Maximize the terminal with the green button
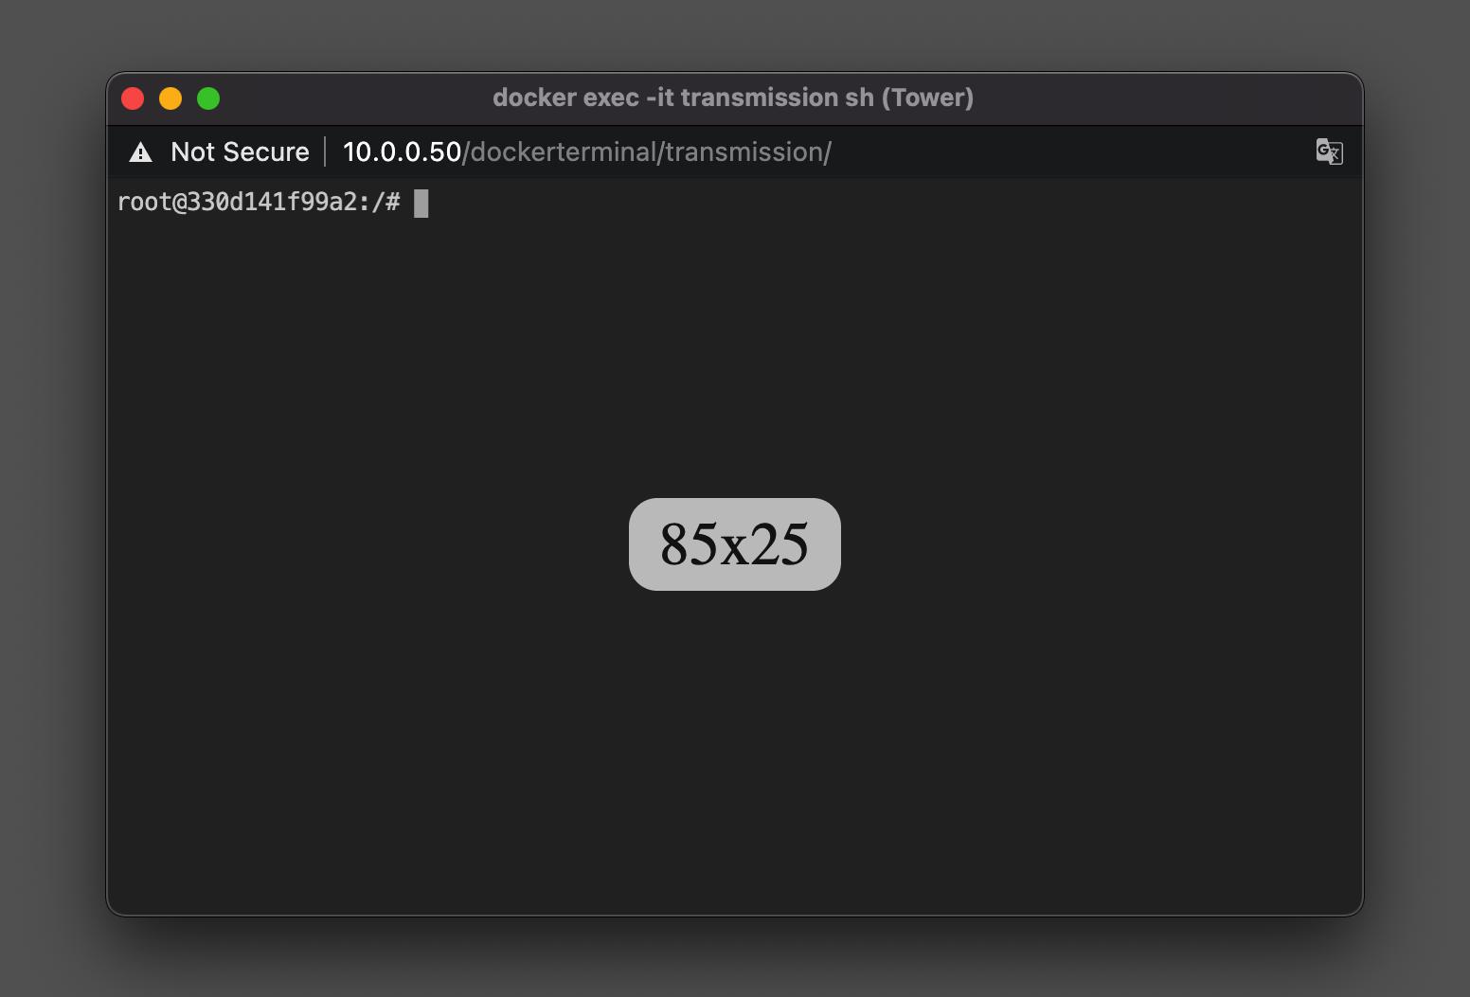Screen dimensions: 1470x997 (208, 98)
